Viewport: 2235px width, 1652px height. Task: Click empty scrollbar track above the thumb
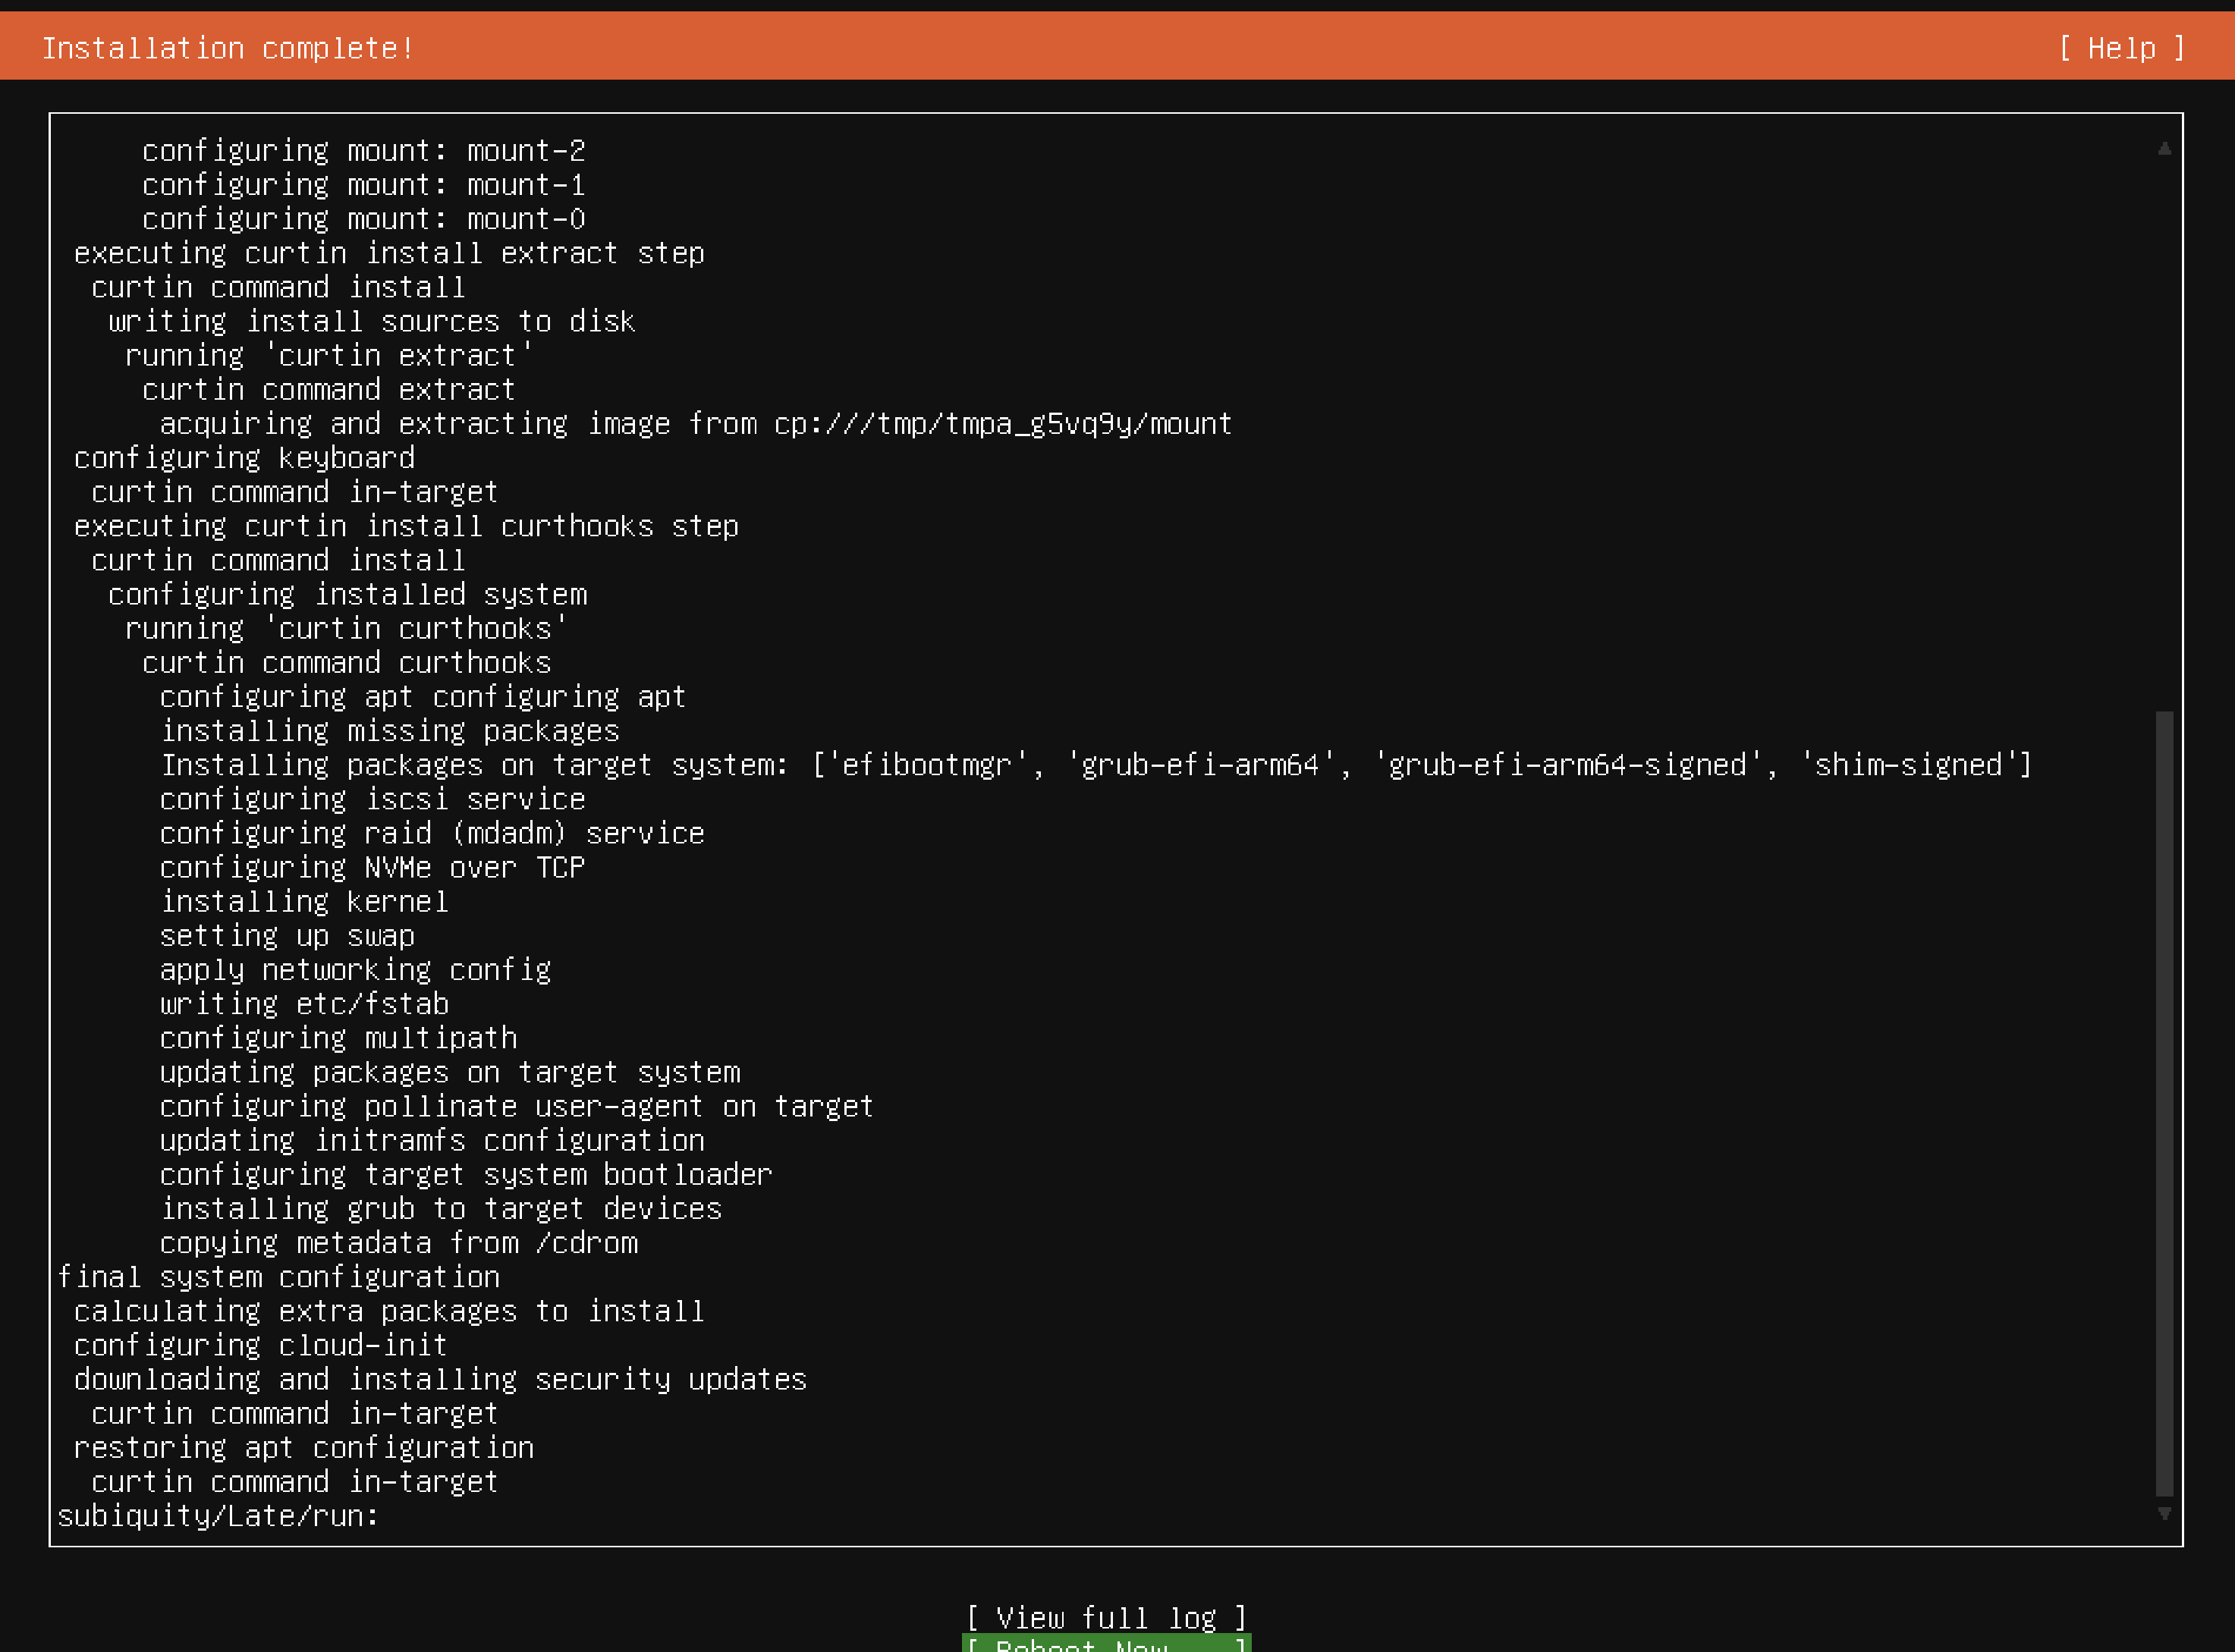click(x=2164, y=430)
